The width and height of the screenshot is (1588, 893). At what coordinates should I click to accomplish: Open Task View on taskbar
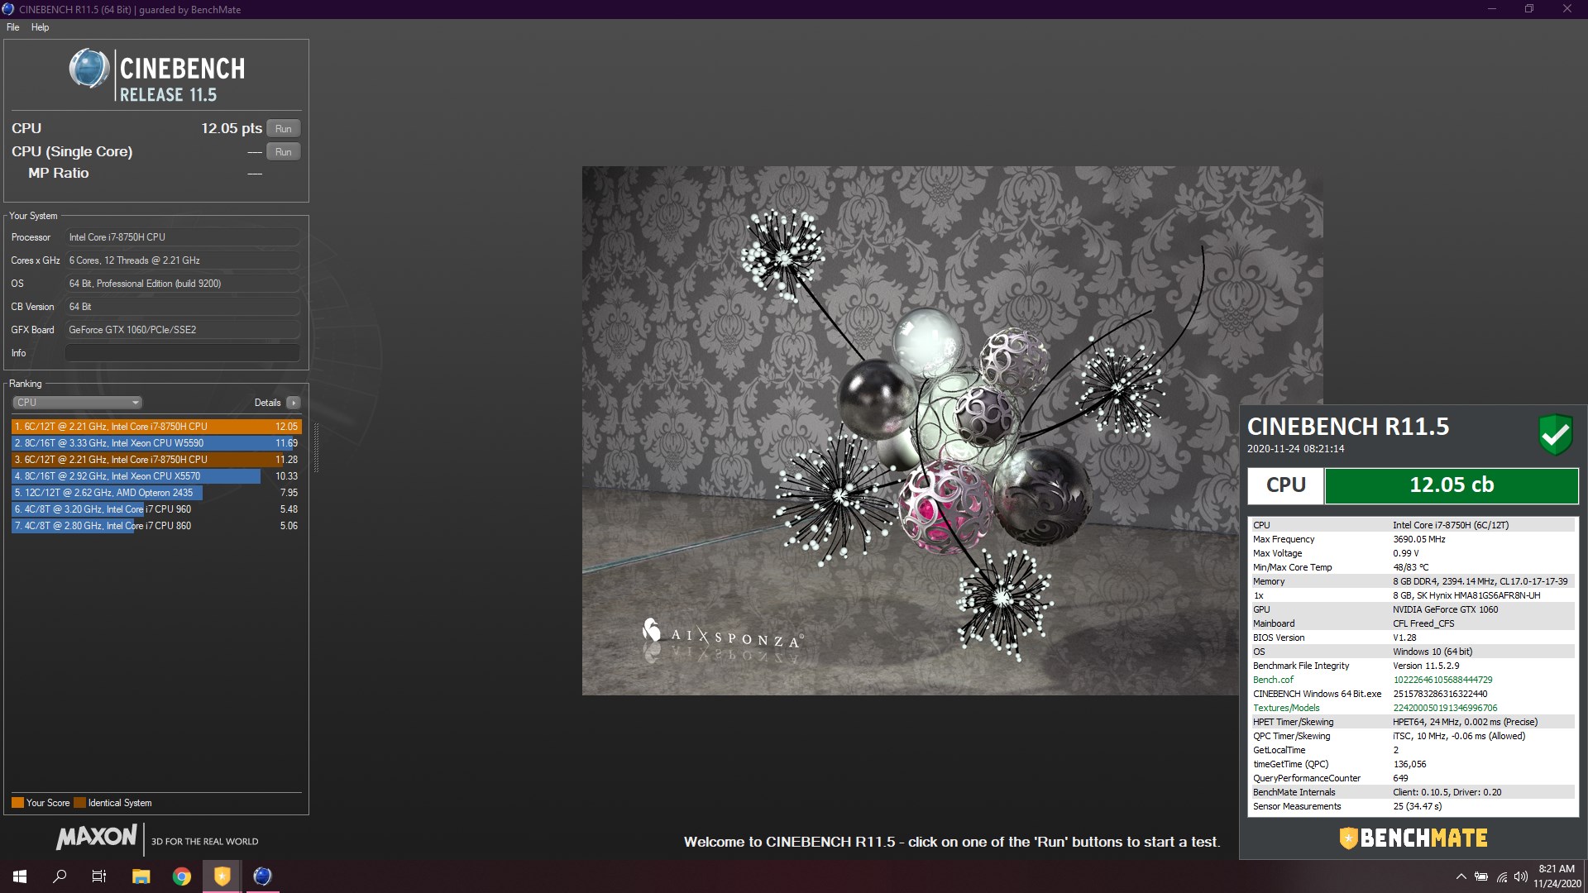[x=99, y=876]
